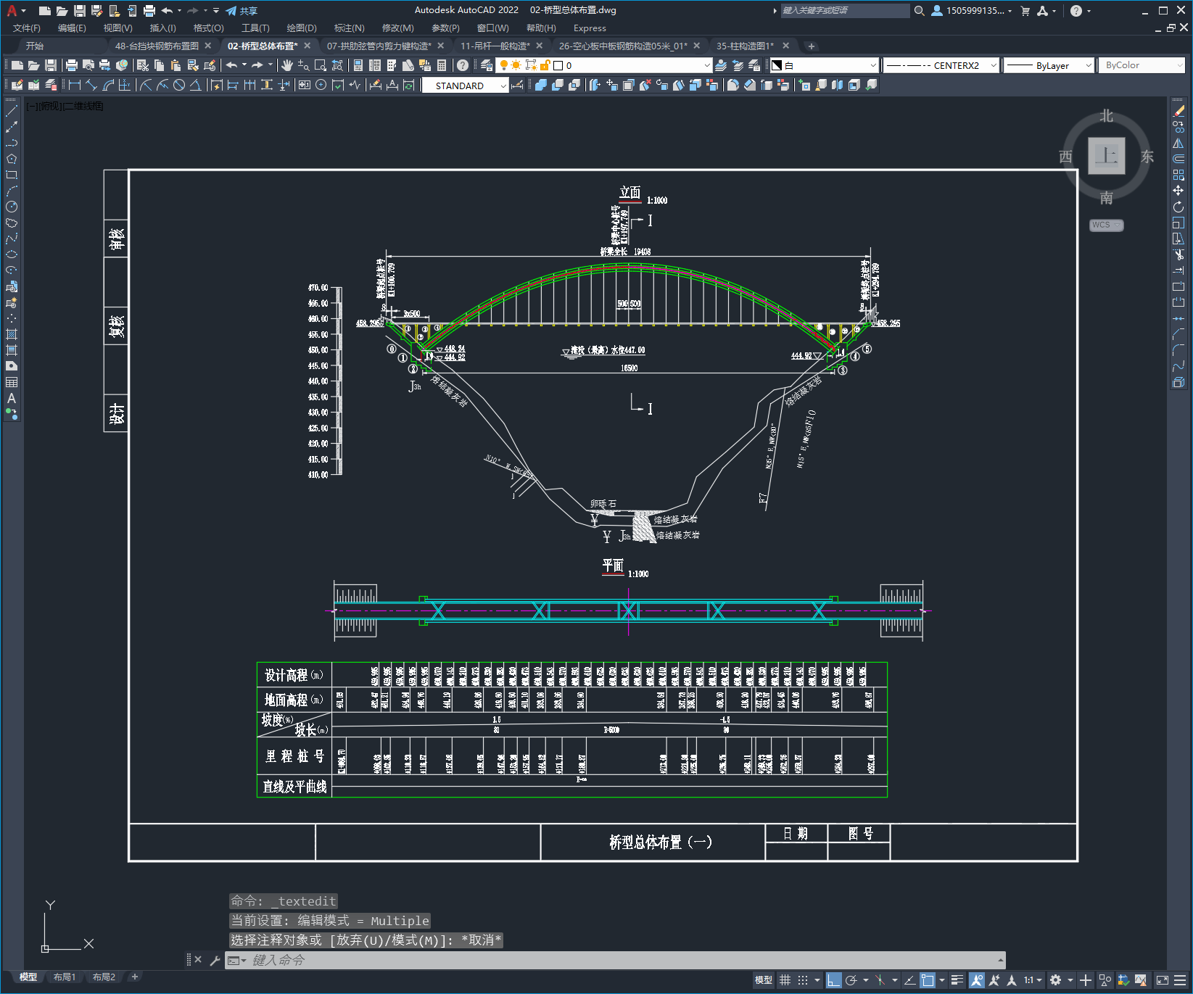The image size is (1193, 994).
Task: Click the 北 north label on ViewCube compass
Action: 1106,116
